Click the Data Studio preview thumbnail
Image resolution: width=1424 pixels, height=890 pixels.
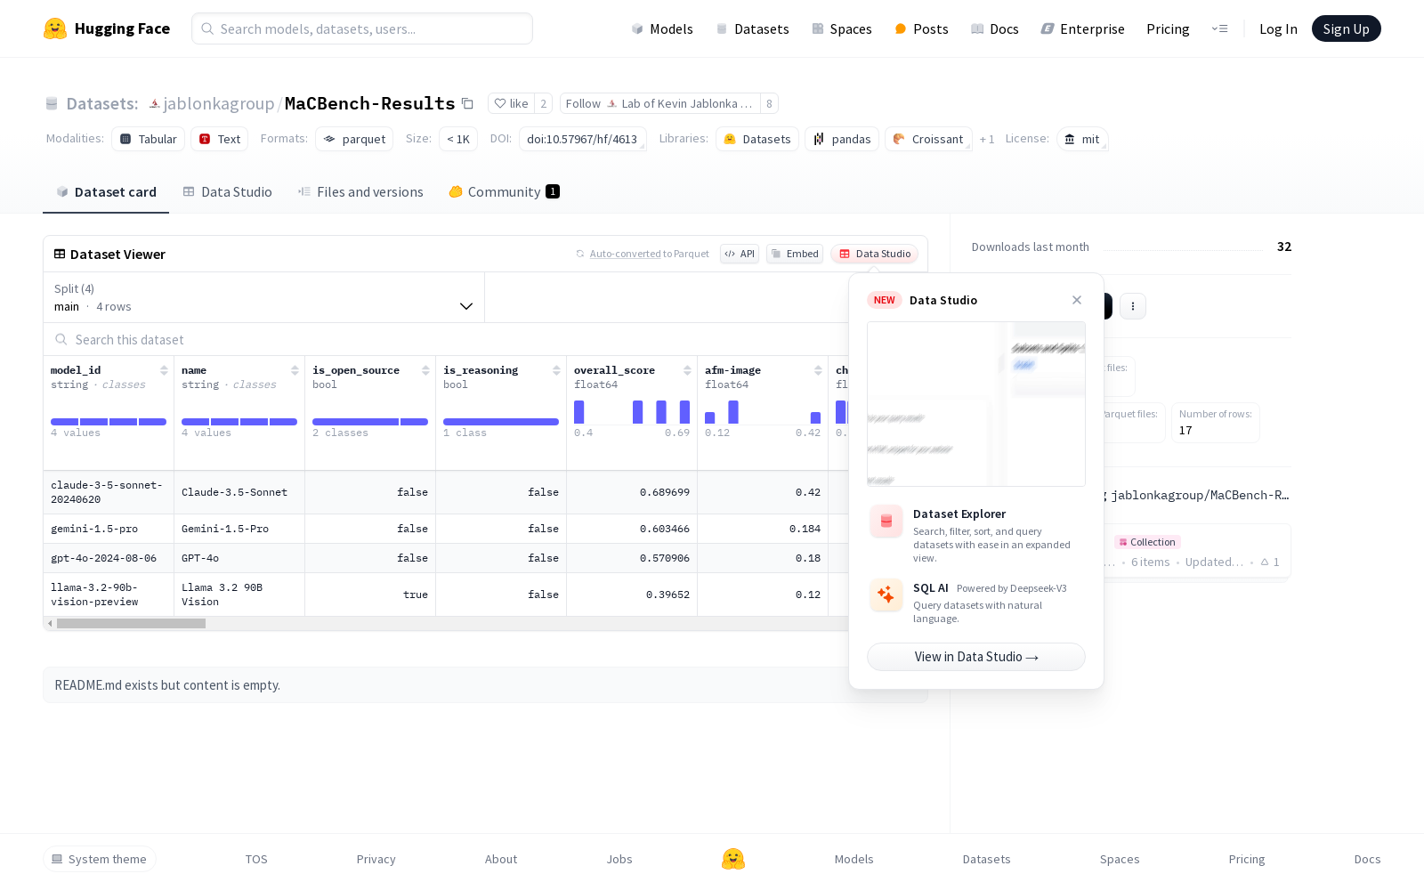point(976,404)
